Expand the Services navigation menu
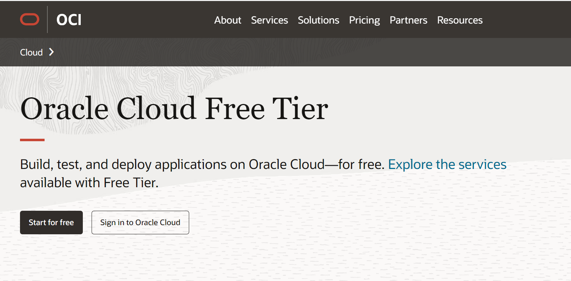Image resolution: width=571 pixels, height=281 pixels. tap(269, 20)
